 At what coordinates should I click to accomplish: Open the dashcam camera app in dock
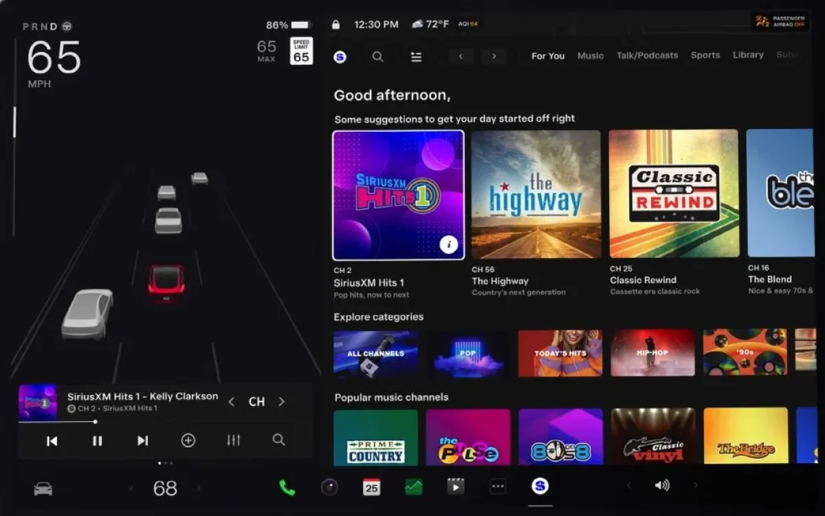[x=330, y=487]
